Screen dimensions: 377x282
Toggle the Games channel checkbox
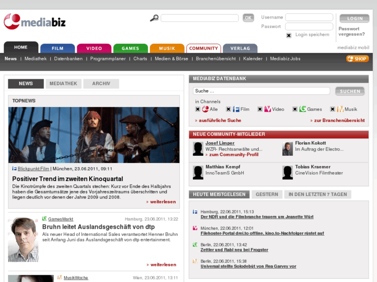(x=295, y=109)
